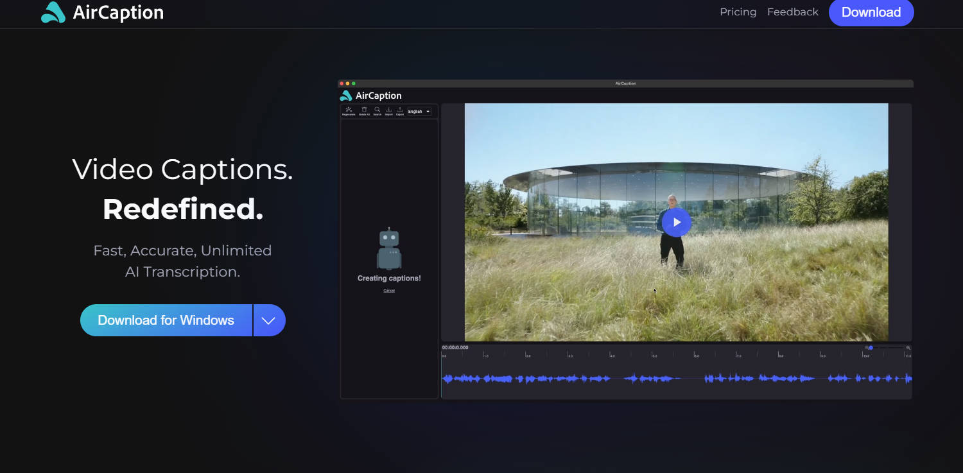The height and width of the screenshot is (473, 963).
Task: Open the English language dropdown
Action: click(x=414, y=111)
